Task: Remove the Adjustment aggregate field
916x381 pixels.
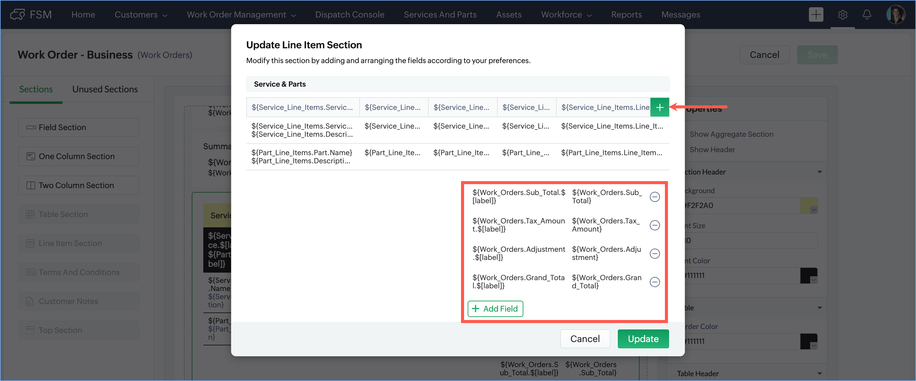Action: pos(654,254)
